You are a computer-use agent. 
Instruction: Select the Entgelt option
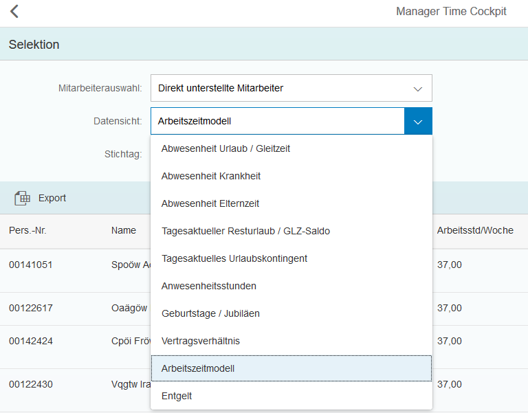[x=291, y=397]
